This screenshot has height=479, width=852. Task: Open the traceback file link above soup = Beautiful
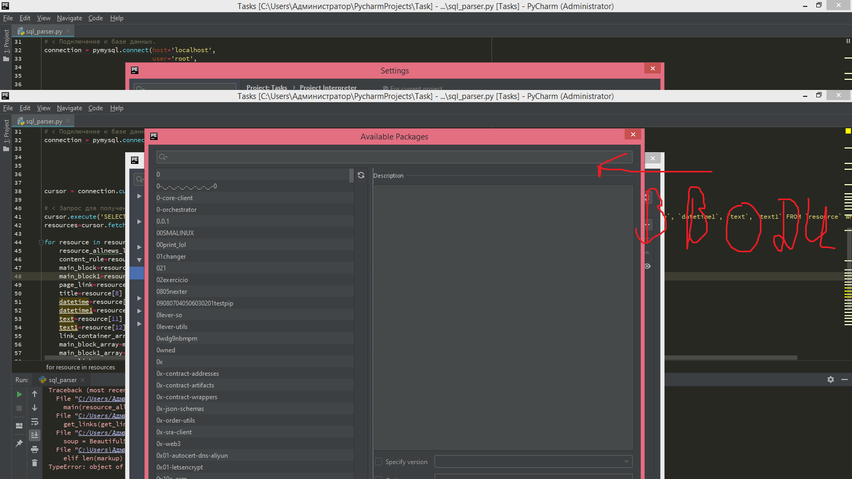(x=102, y=433)
